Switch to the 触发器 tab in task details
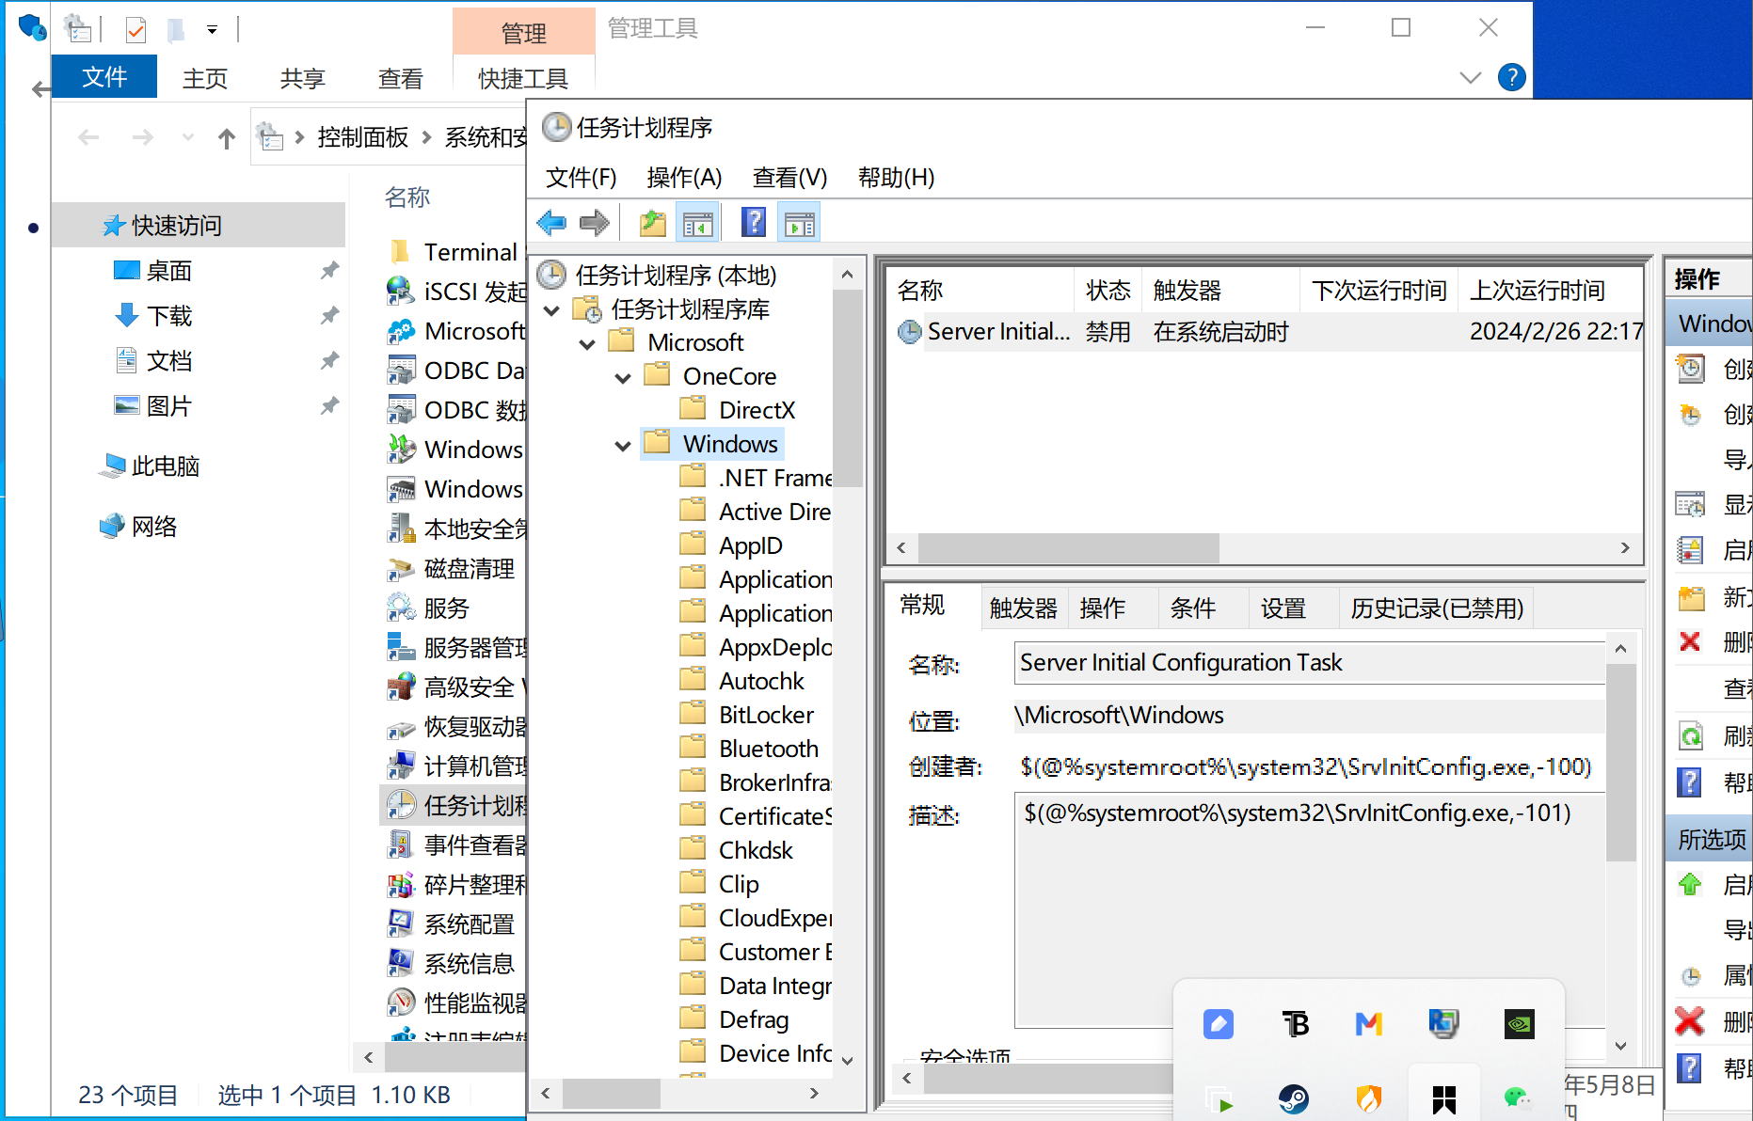Image resolution: width=1753 pixels, height=1121 pixels. [1023, 608]
